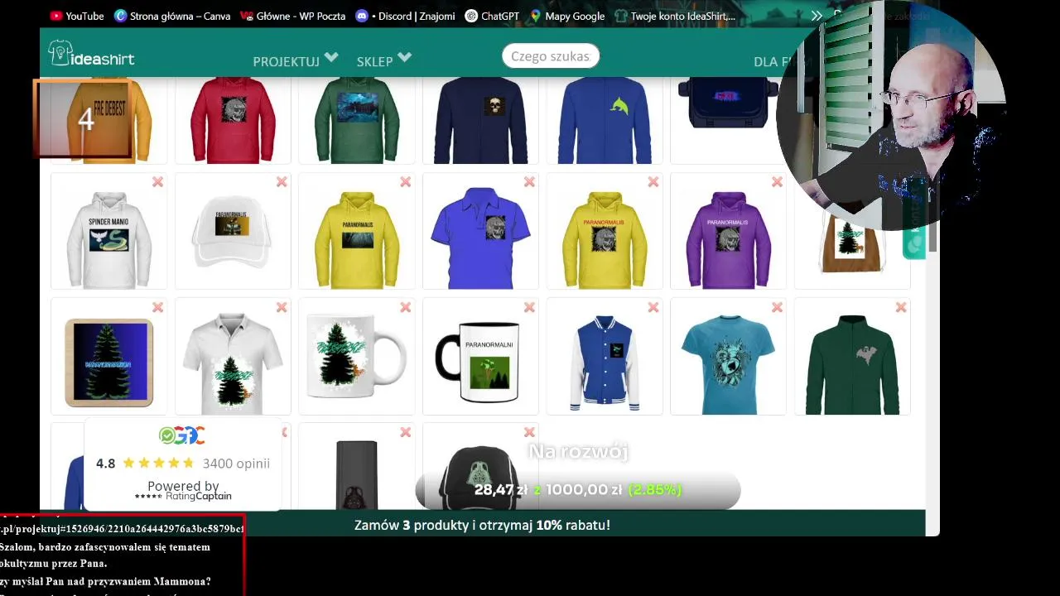The image size is (1060, 596).
Task: Click the RatingCaptain 4.8 stars rating
Action: coord(158,463)
